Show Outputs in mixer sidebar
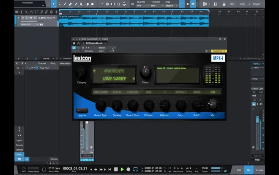The height and width of the screenshot is (175, 279). pos(19,145)
